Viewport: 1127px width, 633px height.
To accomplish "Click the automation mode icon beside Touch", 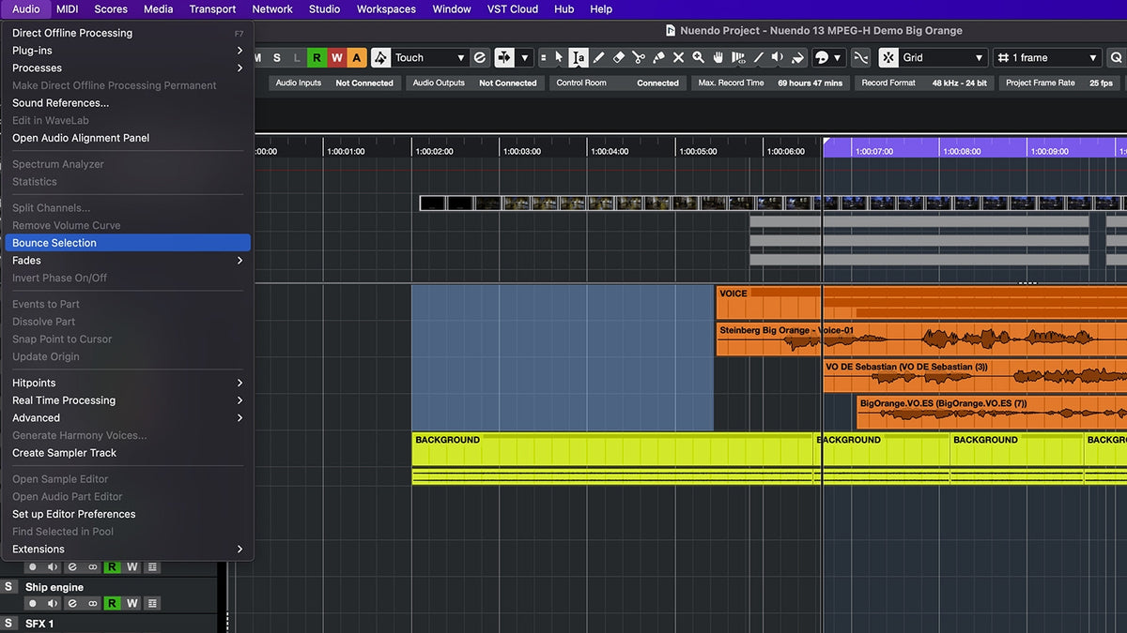I will click(x=380, y=57).
